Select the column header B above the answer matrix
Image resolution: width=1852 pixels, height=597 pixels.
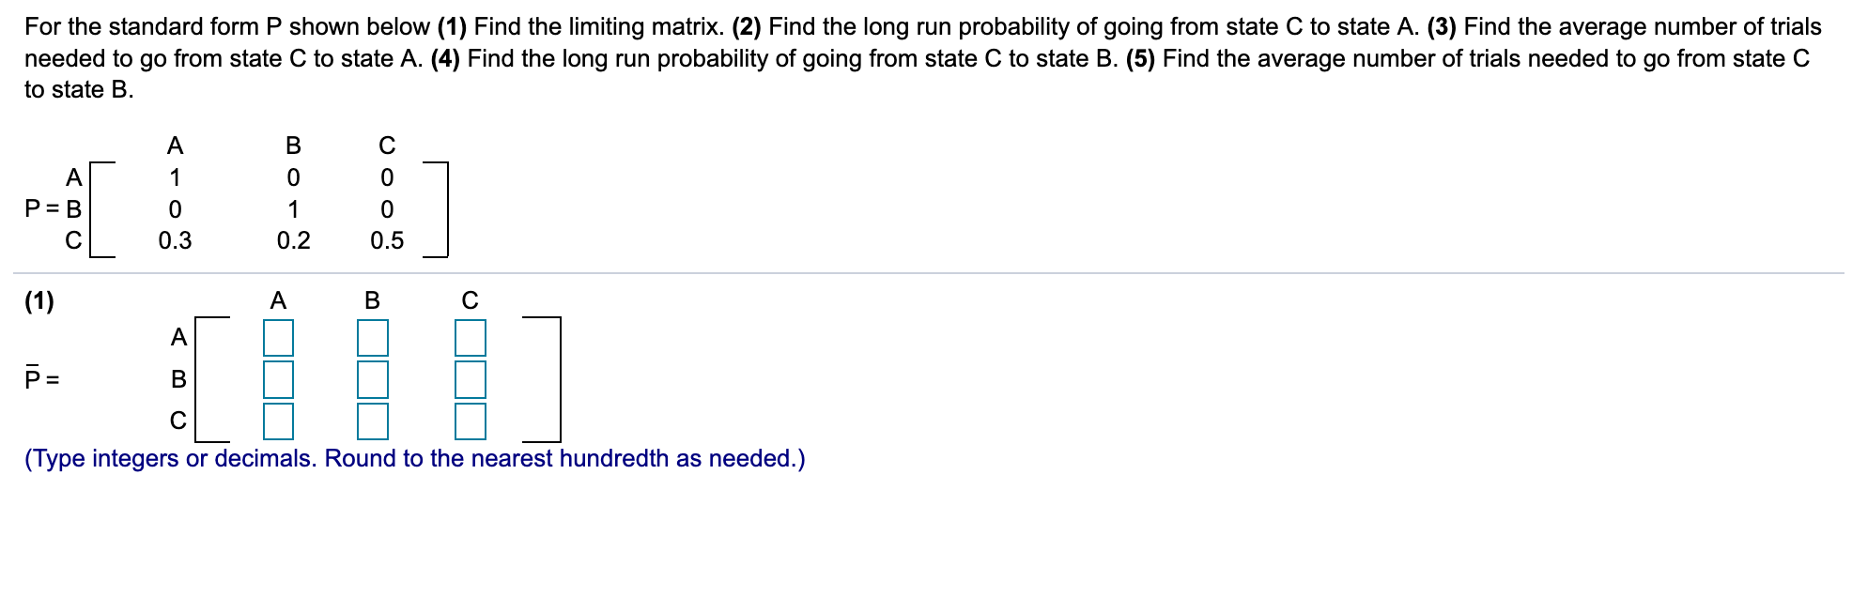(x=373, y=300)
